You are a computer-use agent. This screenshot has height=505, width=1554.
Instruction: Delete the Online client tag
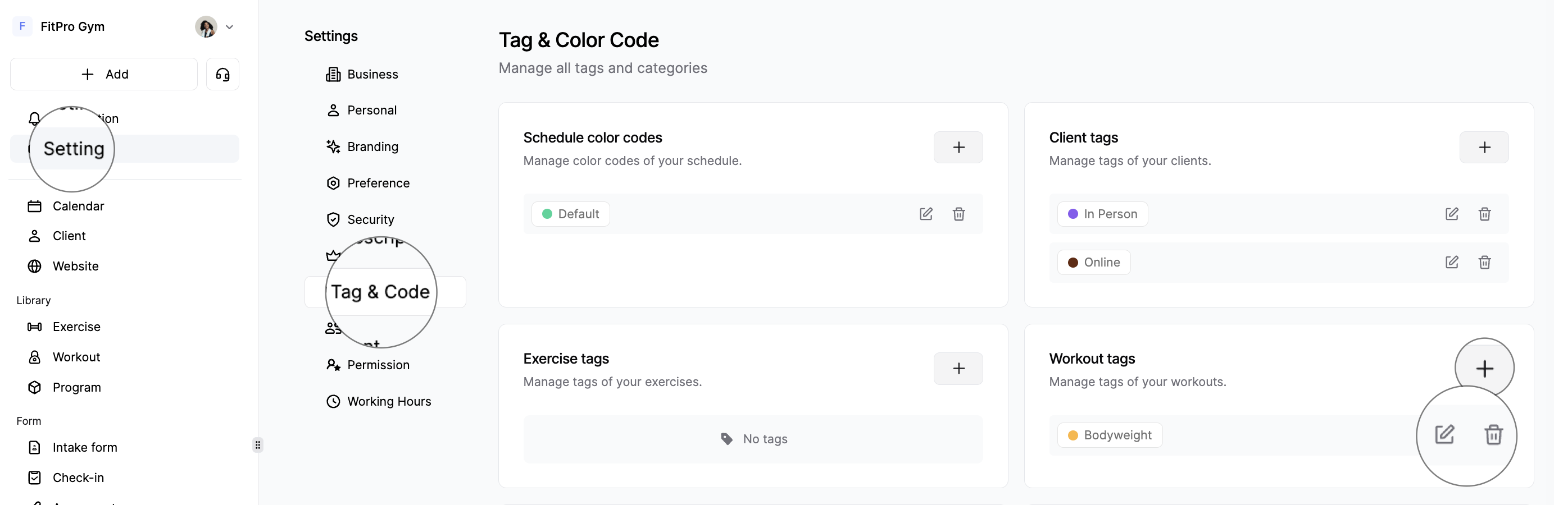point(1485,262)
